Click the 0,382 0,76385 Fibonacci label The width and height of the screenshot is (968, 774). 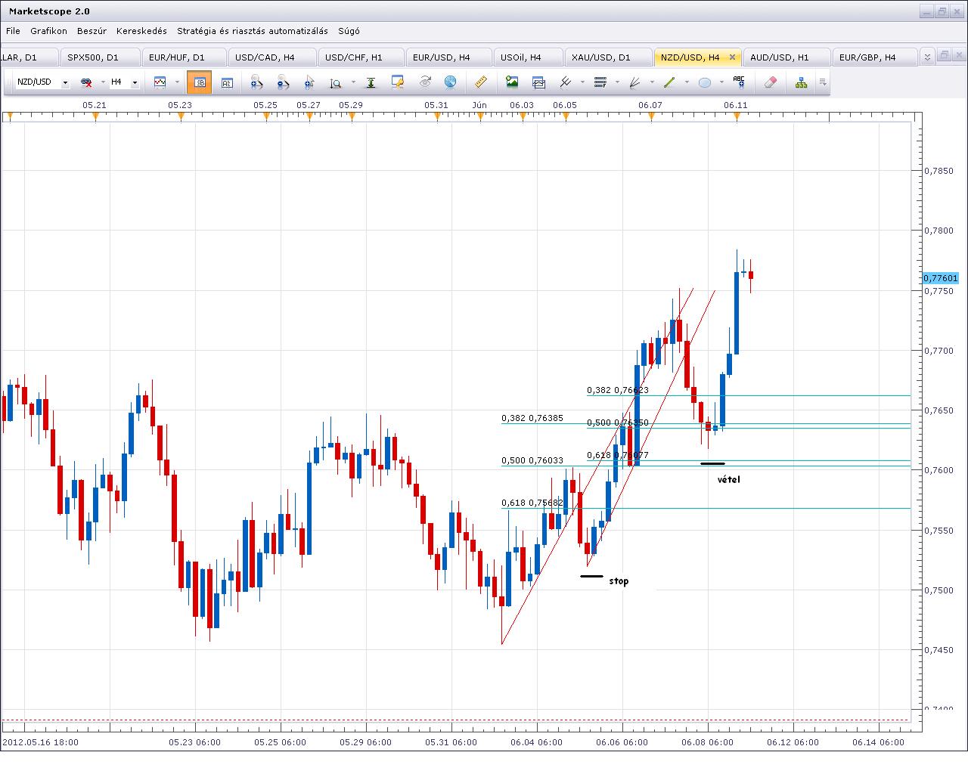point(532,418)
